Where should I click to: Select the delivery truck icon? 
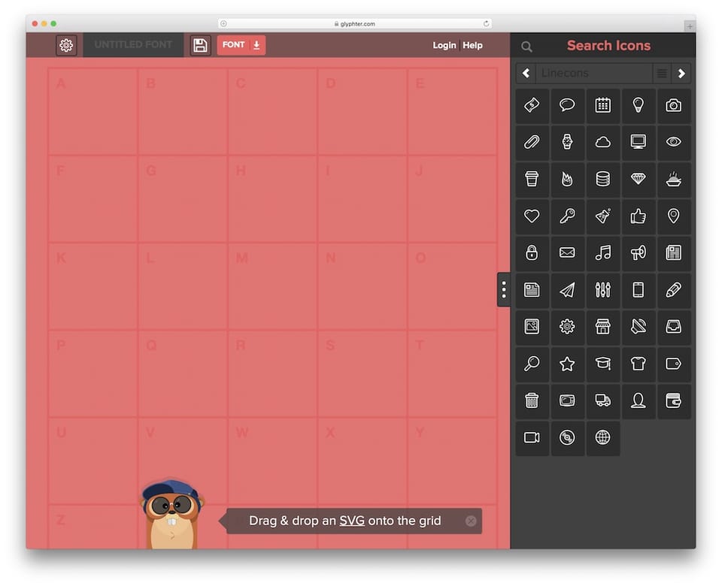coord(602,400)
